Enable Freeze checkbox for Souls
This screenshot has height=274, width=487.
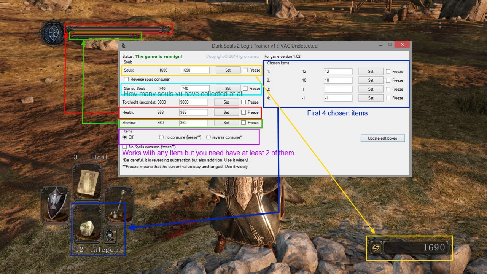tap(245, 70)
